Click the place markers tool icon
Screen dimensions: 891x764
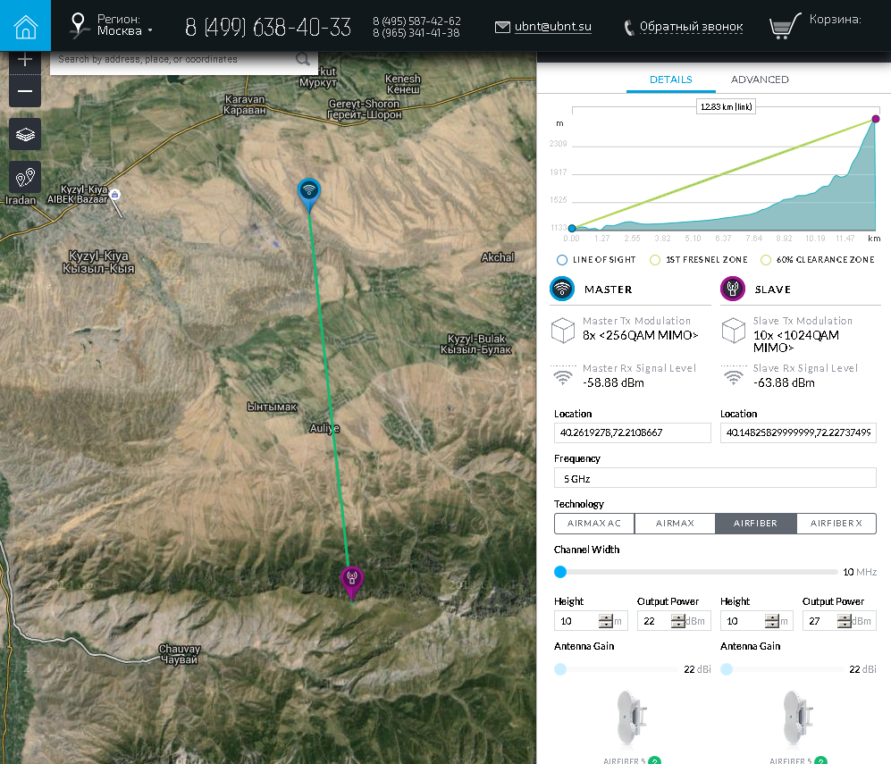[25, 176]
